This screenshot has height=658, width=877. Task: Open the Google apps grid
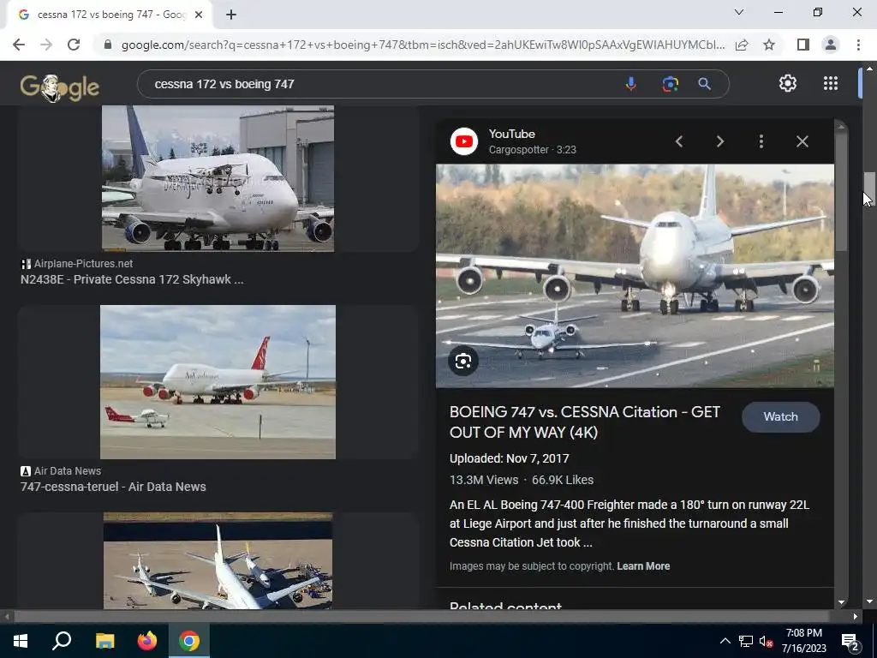831,83
